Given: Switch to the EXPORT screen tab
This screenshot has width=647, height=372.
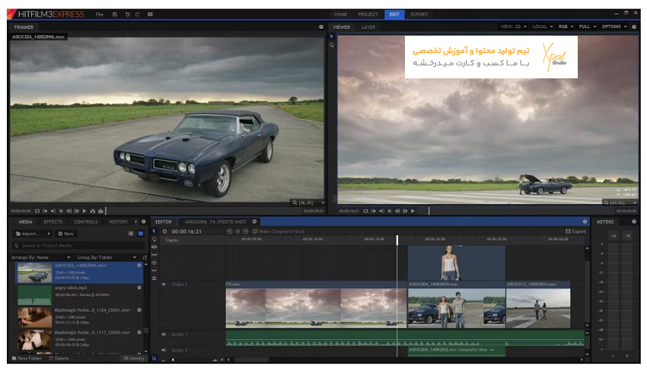Looking at the screenshot, I should click(x=419, y=14).
